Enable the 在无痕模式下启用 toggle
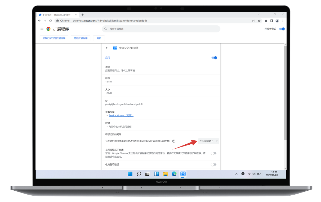Image resolution: width=321 pixels, height=202 pixels. 213,153
